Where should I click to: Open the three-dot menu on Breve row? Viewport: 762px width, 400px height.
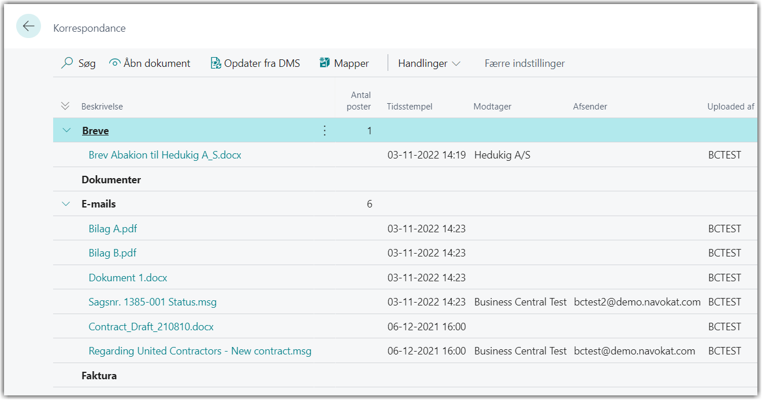(x=324, y=131)
